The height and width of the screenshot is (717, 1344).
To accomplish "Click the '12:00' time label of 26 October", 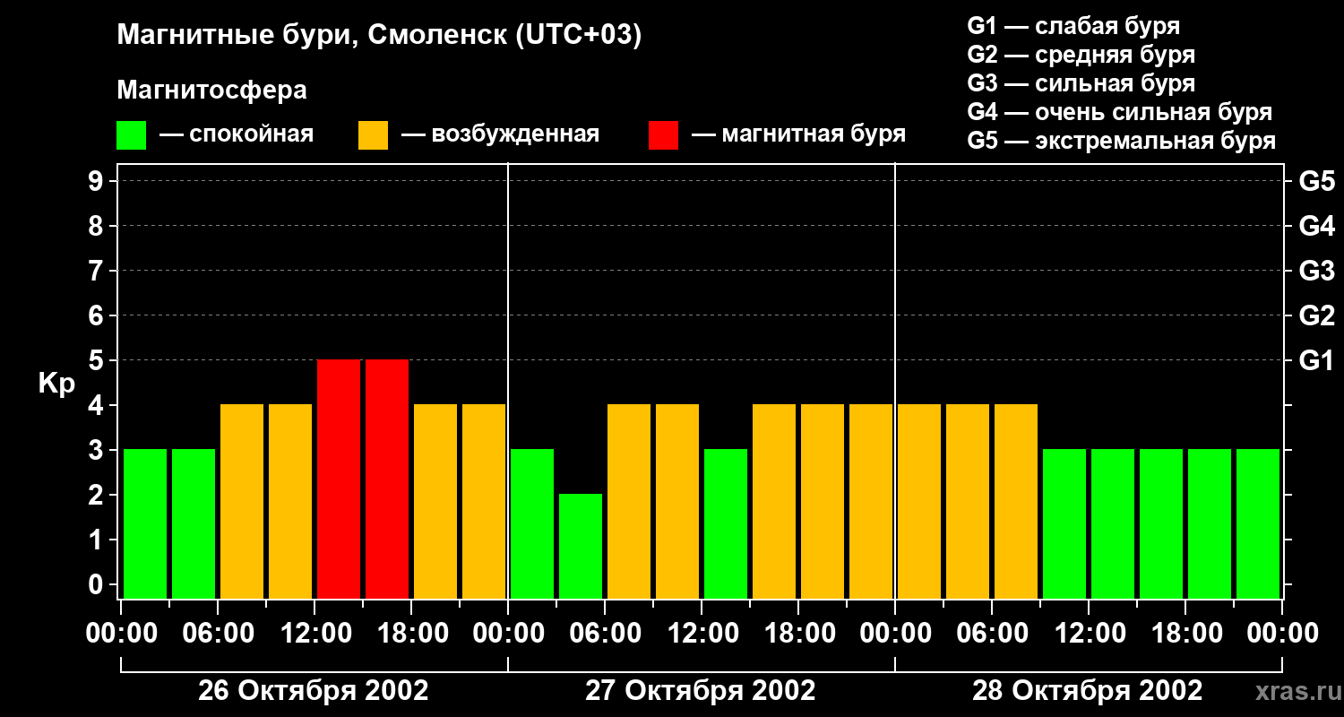I will pos(314,634).
